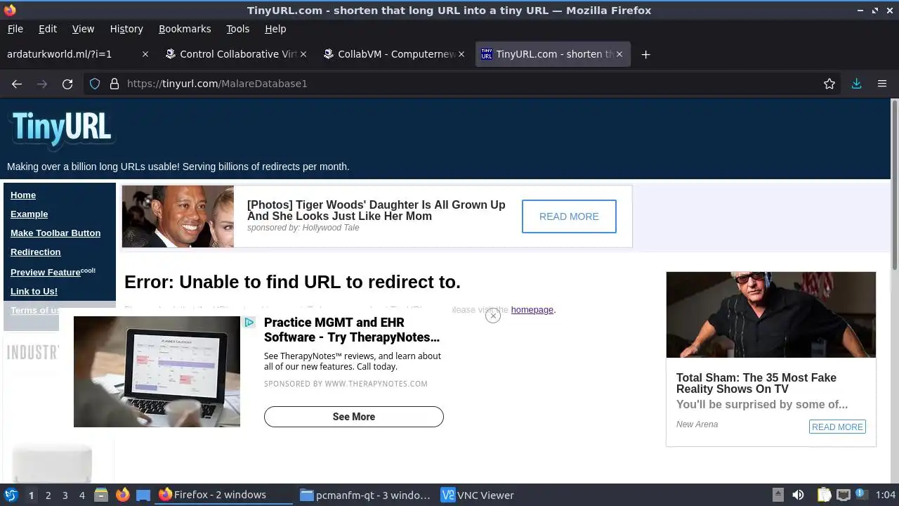Screen dimensions: 899x506
Task: Close the ardaturkworld.ml tab
Action: point(145,54)
